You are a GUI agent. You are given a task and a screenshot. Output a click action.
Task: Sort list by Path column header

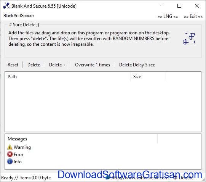(68, 77)
